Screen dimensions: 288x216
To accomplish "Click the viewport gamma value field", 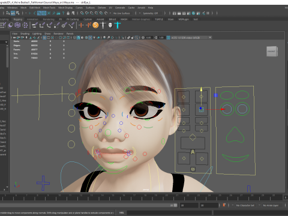I will pos(161,38).
